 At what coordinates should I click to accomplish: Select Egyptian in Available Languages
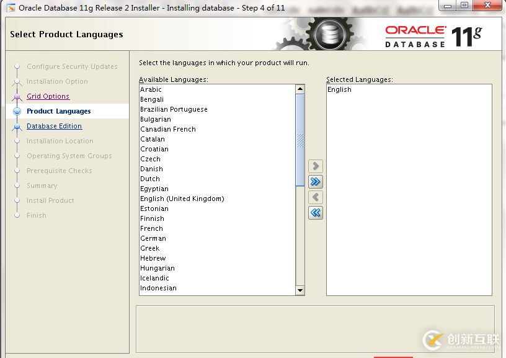(x=217, y=189)
